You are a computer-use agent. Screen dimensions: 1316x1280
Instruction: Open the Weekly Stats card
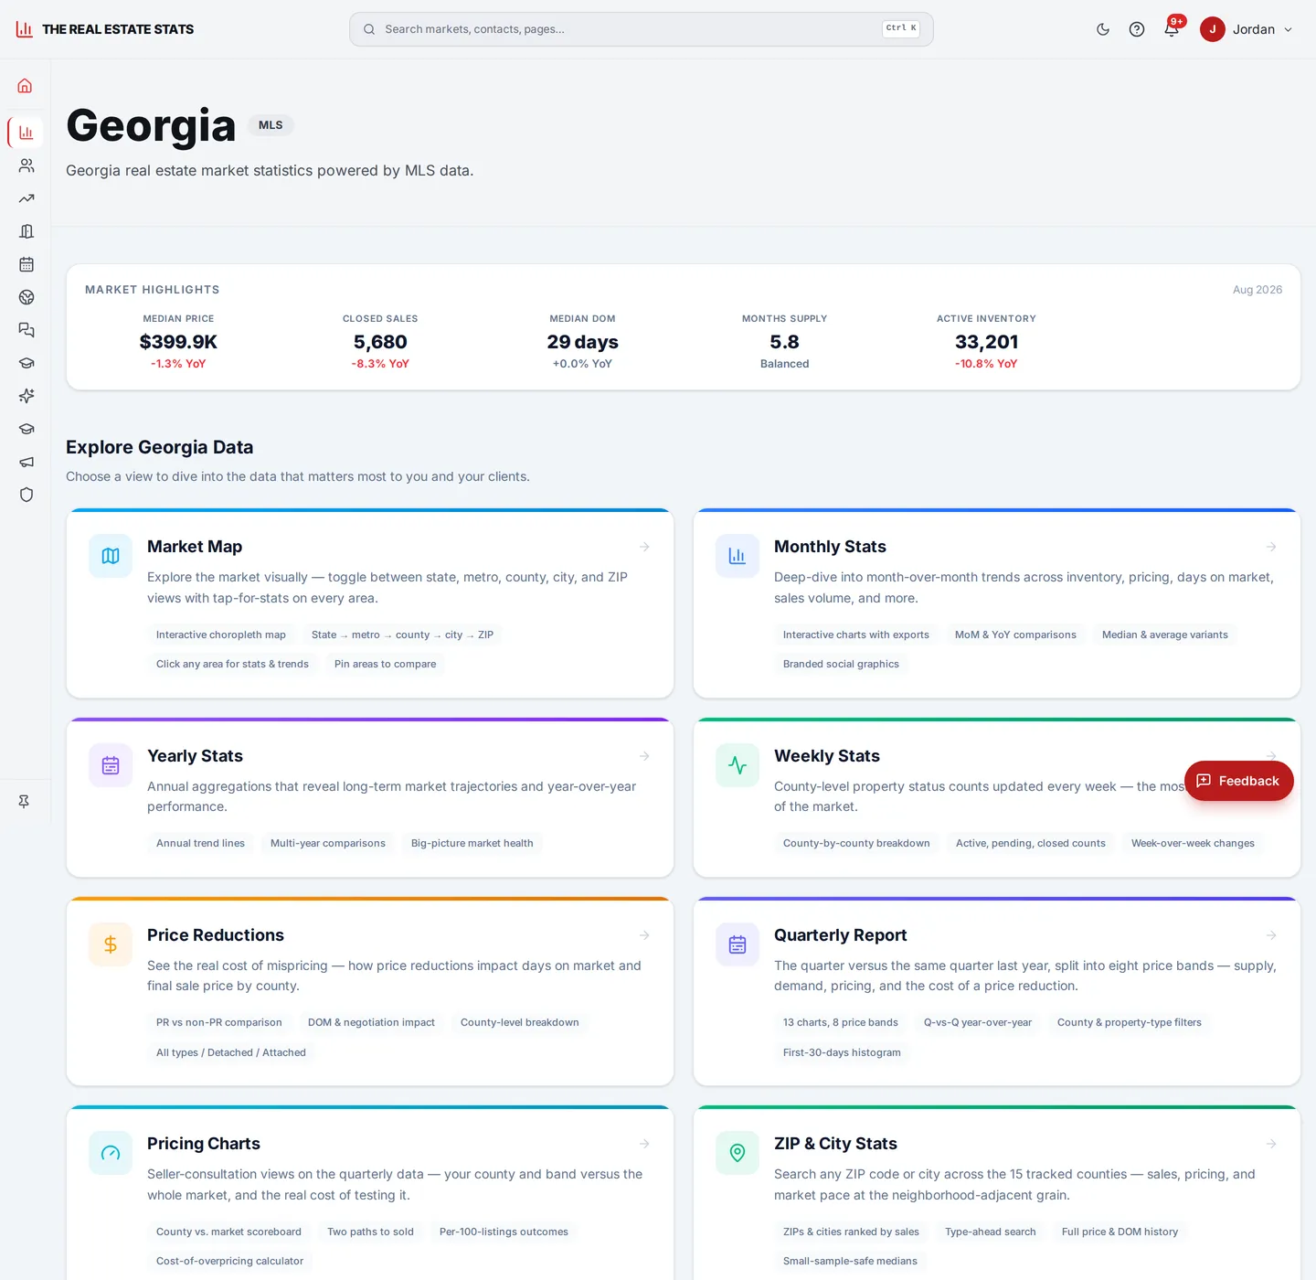(x=997, y=797)
